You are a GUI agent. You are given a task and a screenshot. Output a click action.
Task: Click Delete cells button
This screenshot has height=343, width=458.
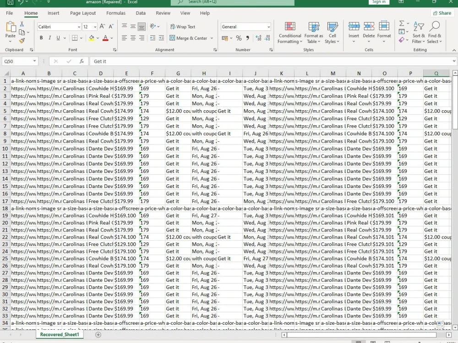click(x=369, y=32)
